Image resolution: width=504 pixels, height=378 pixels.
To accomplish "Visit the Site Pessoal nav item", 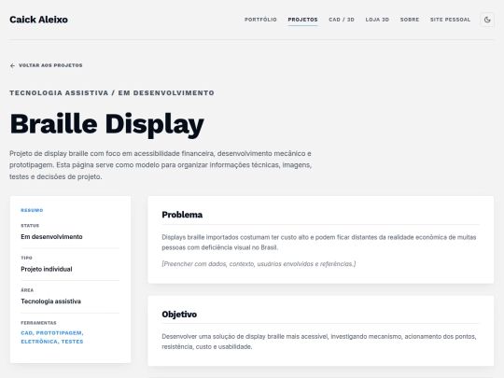I will pos(450,20).
